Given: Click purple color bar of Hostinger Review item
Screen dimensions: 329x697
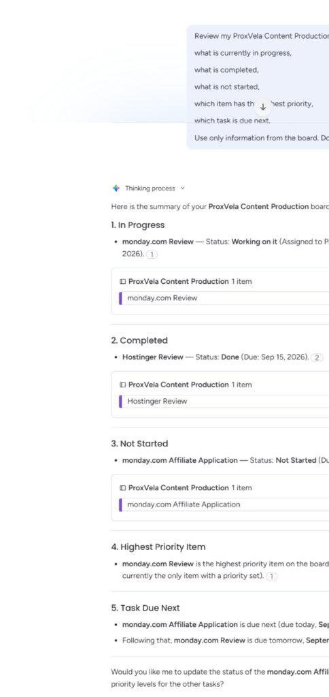Looking at the screenshot, I should pyautogui.click(x=120, y=402).
